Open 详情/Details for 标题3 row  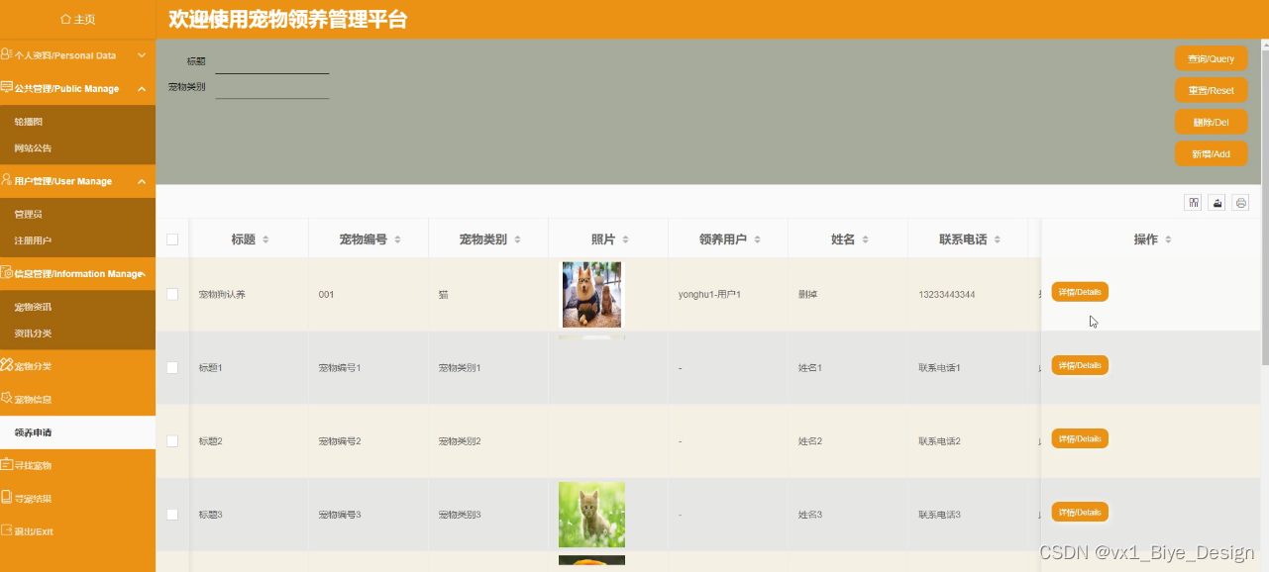1080,512
